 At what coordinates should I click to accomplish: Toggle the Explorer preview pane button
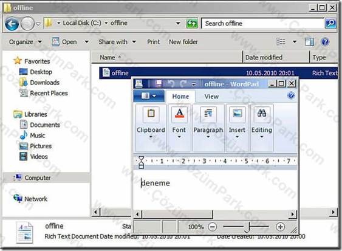309,42
